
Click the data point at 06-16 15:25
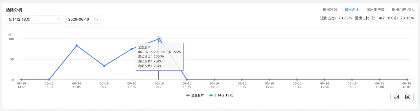tap(187, 79)
